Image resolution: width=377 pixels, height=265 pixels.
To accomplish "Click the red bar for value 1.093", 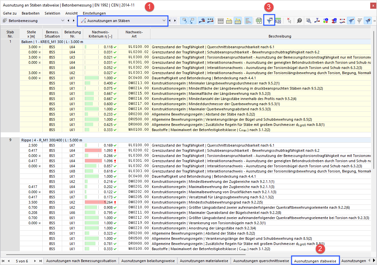I will (x=93, y=150).
